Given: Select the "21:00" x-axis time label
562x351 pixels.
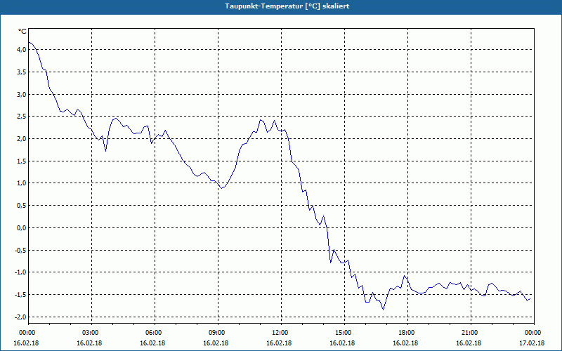Looking at the screenshot, I should pos(471,333).
